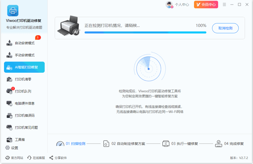This screenshot has height=164, width=253.
Task: Open the 会员中心 membership button
Action: [x=206, y=5]
